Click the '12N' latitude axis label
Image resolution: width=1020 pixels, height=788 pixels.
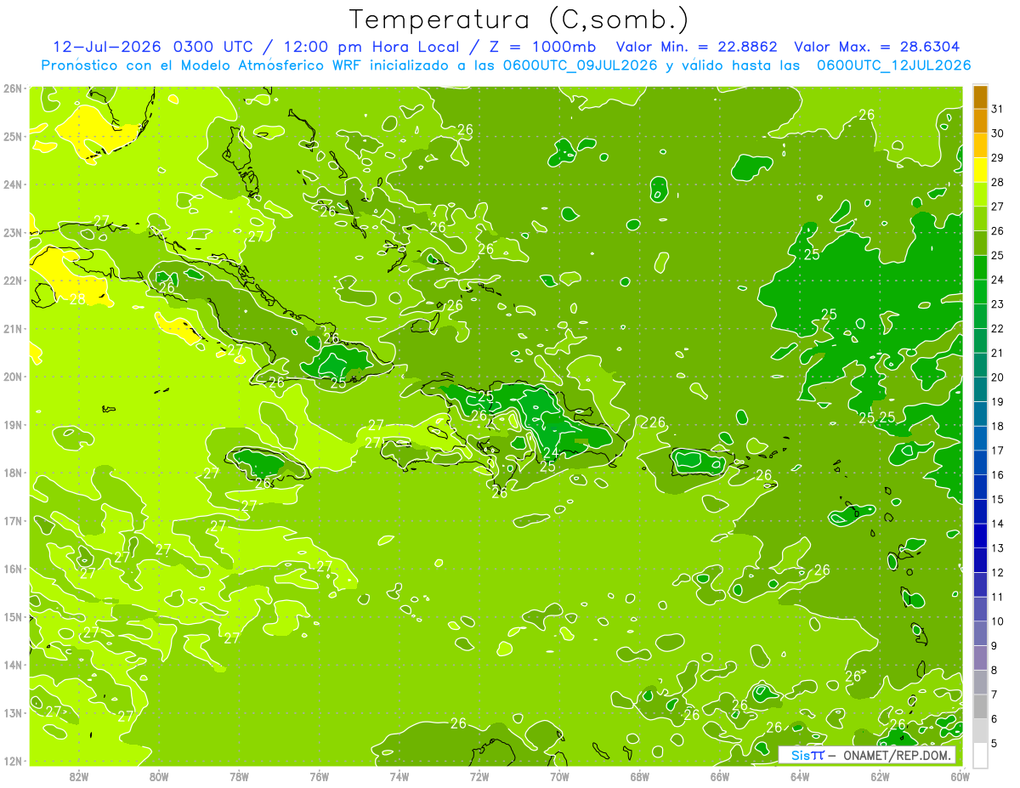click(x=13, y=761)
